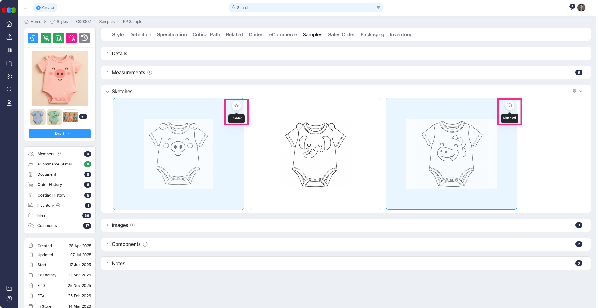Open the notifications bell

pyautogui.click(x=569, y=8)
